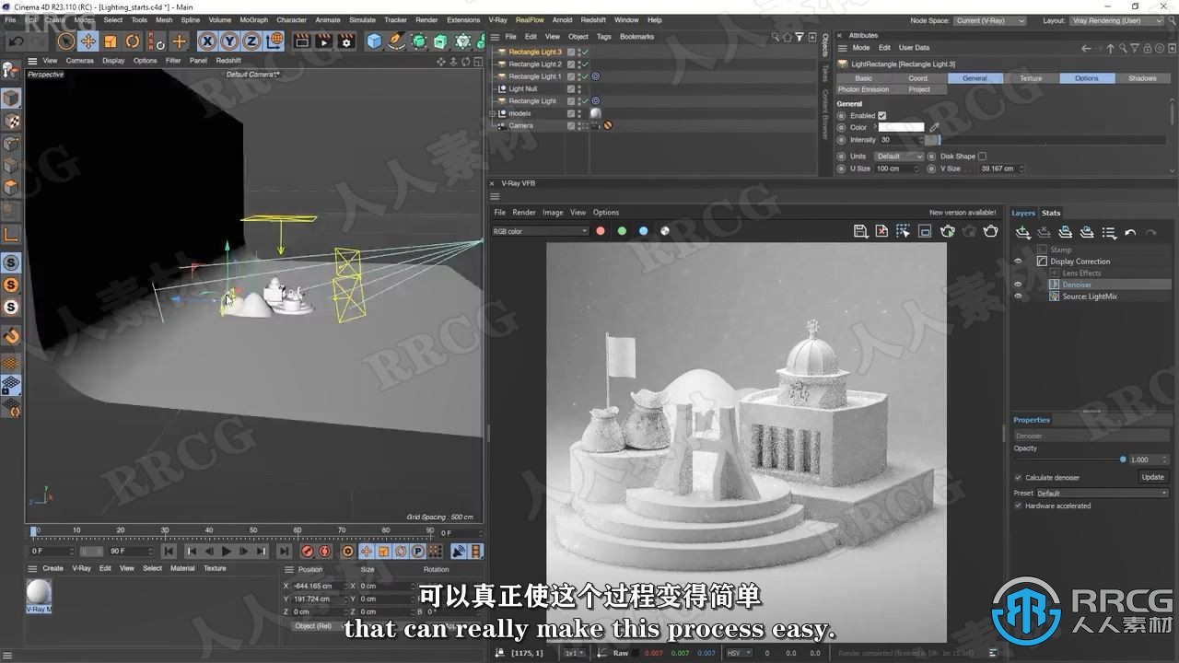This screenshot has height=663, width=1179.
Task: Toggle Disk Shape checkbox
Action: click(982, 157)
